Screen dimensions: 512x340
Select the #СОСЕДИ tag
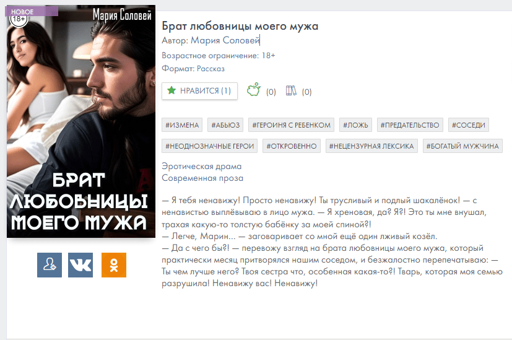[469, 125]
